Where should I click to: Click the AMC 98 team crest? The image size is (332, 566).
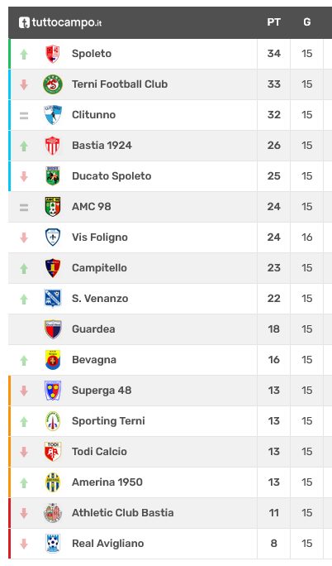click(53, 207)
